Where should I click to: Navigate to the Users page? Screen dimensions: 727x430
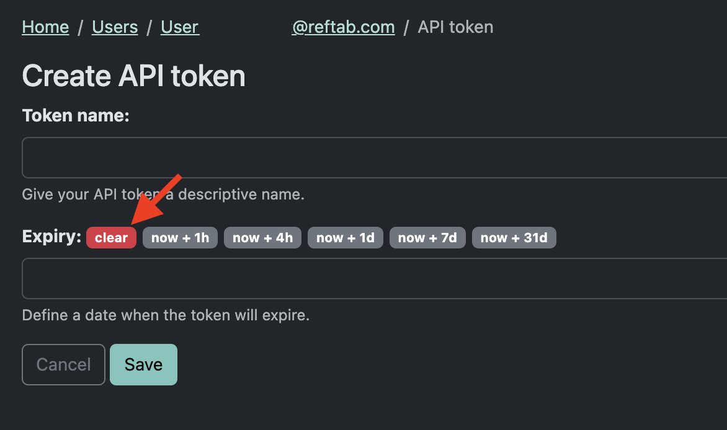[x=115, y=27]
